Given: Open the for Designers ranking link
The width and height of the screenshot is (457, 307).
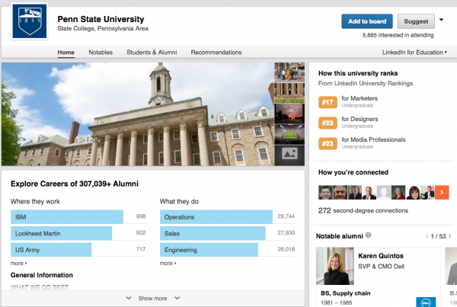Looking at the screenshot, I should (x=360, y=119).
